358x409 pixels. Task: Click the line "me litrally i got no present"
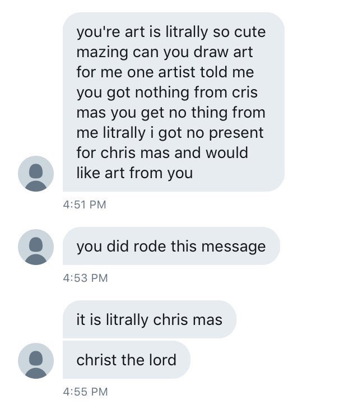pyautogui.click(x=170, y=133)
